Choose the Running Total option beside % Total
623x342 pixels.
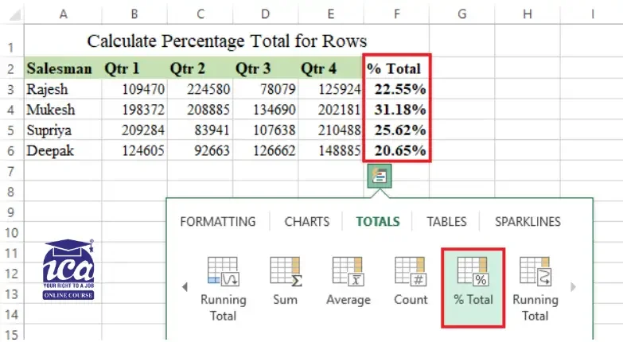click(x=535, y=289)
